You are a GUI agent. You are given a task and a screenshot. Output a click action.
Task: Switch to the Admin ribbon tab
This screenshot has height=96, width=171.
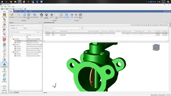[31, 11]
